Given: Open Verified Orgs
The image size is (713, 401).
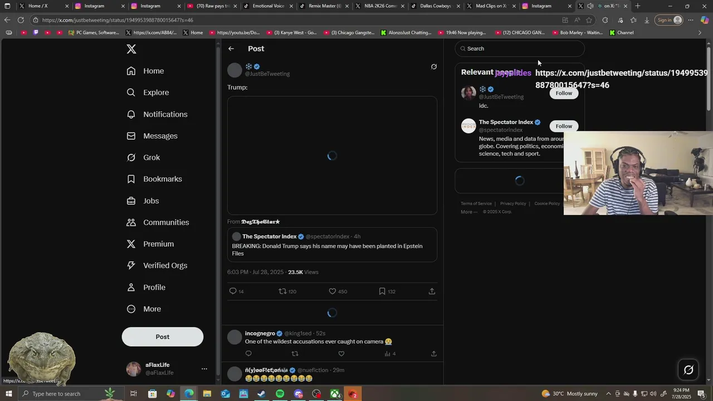Looking at the screenshot, I should tap(157, 266).
